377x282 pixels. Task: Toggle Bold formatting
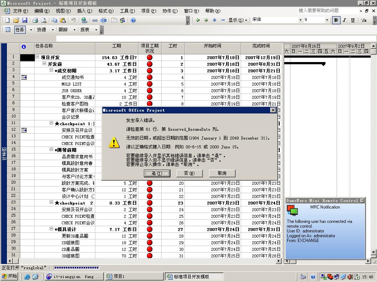coord(336,20)
